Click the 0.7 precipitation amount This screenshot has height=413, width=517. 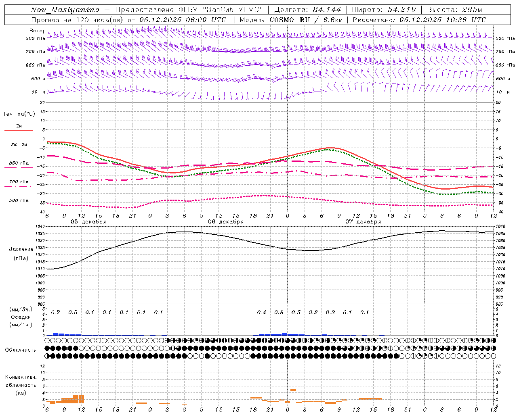point(56,312)
